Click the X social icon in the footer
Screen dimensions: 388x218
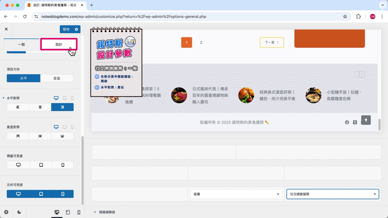pos(355,122)
